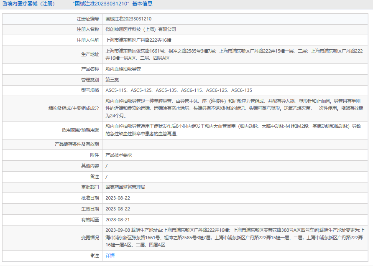The image size is (373, 266).
Task: Open the 详情 link in the 注 row
Action: 110,256
